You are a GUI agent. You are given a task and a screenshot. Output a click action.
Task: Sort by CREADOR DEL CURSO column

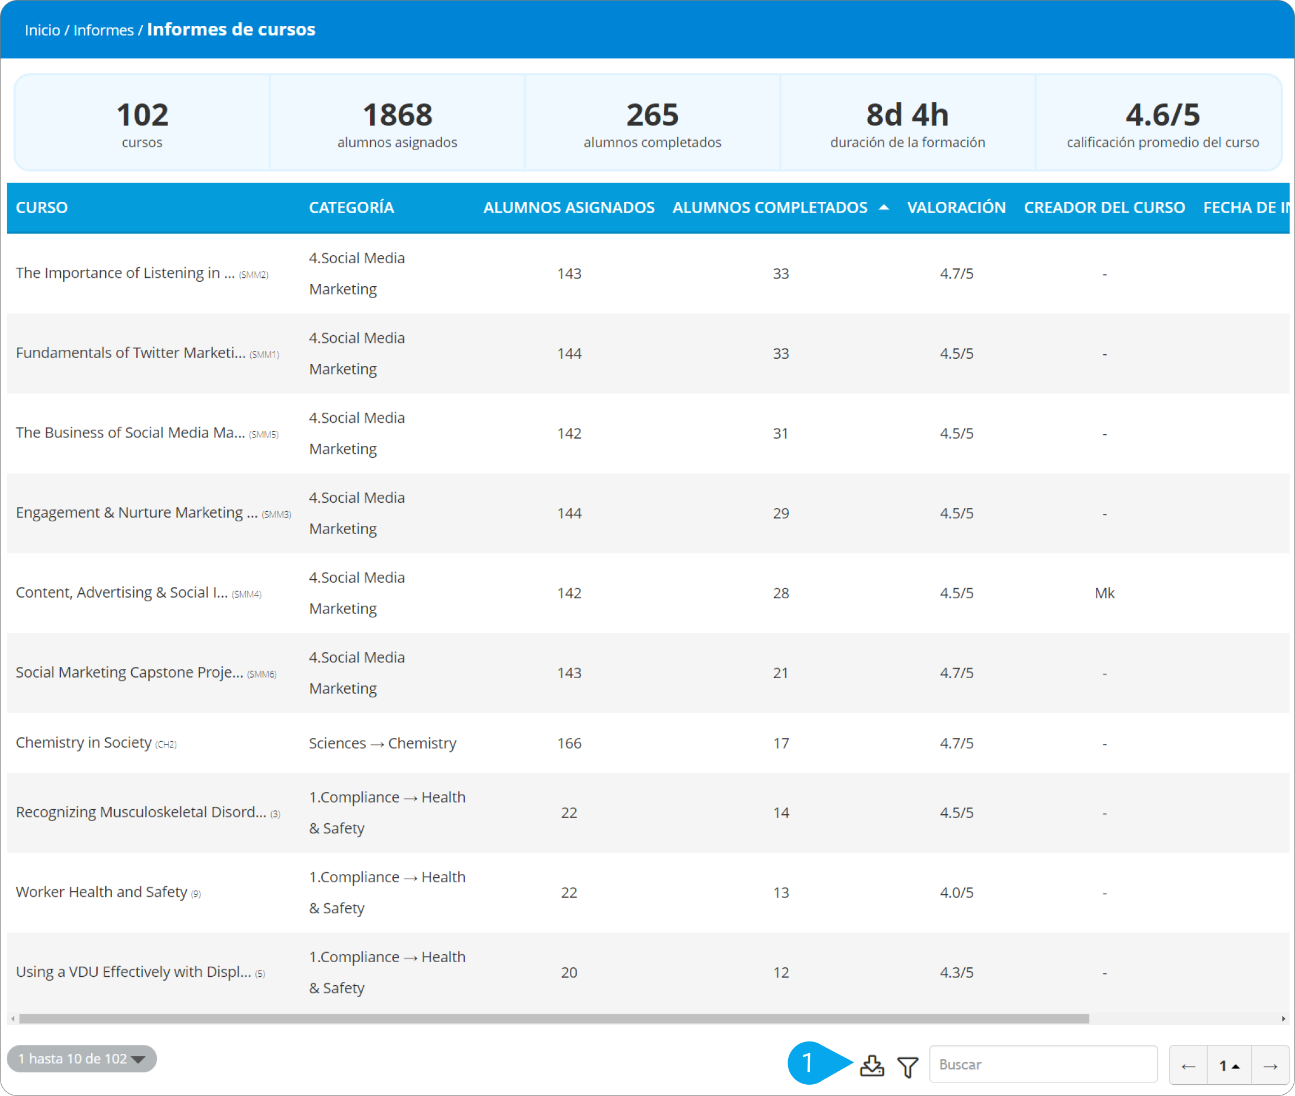(x=1104, y=208)
